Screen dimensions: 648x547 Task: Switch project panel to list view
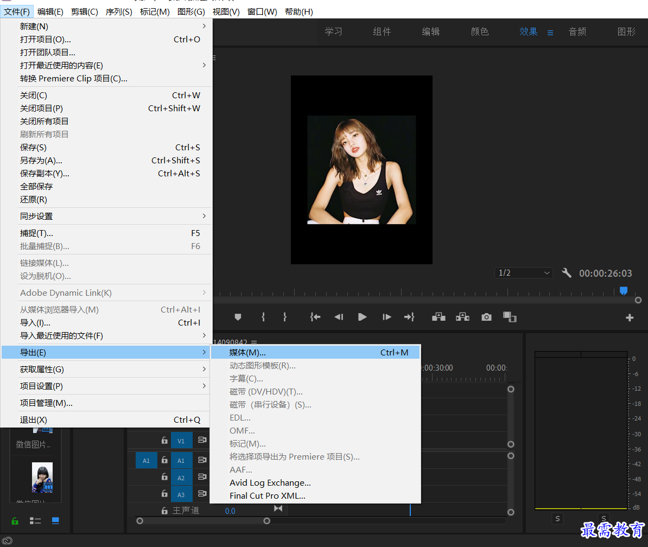point(35,521)
